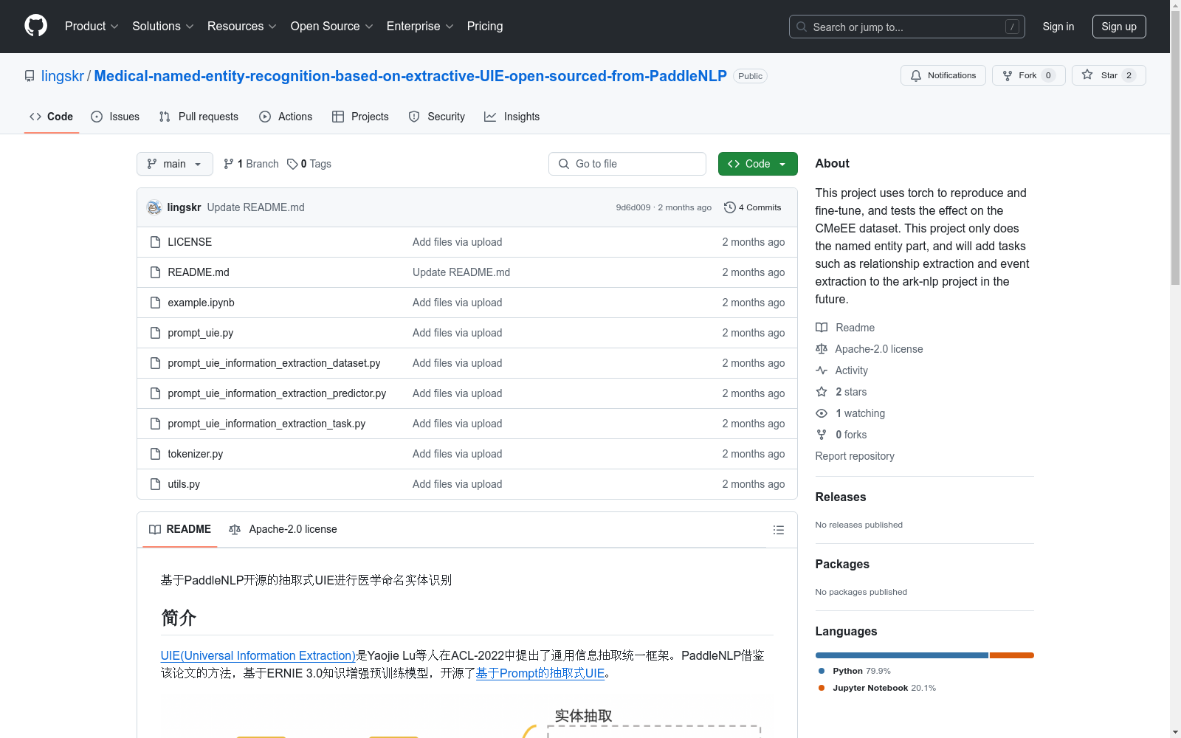This screenshot has width=1181, height=738.
Task: Select the README tab in the file panel
Action: (x=180, y=529)
